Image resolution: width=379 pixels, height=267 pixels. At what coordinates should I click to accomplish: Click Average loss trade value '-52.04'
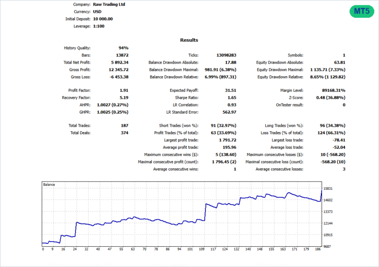pos(339,147)
